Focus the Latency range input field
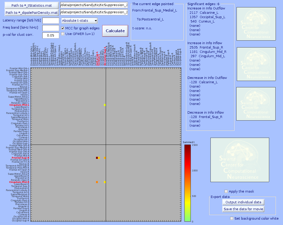This screenshot has height=225, width=283. 51,21
